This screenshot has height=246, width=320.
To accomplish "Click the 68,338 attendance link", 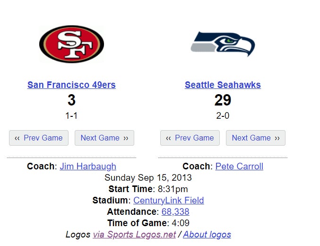I will [175, 212].
